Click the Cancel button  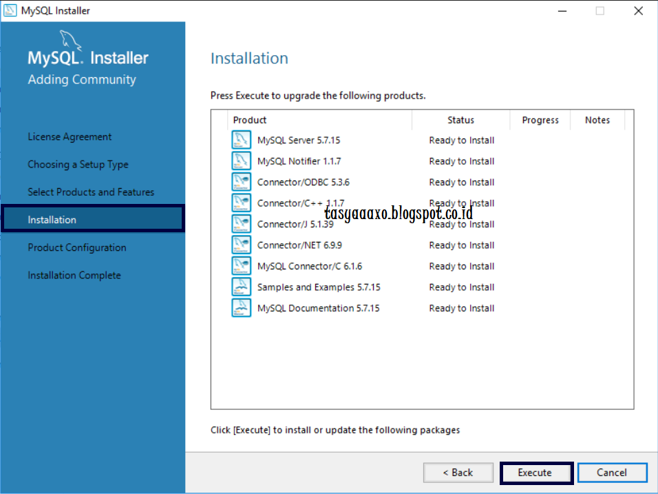[613, 473]
